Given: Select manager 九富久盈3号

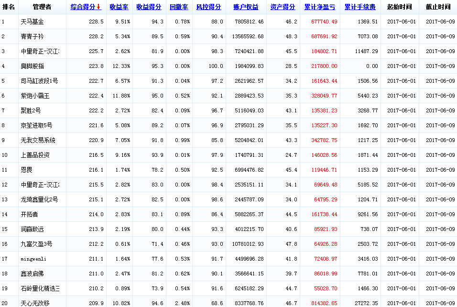Looking at the screenshot, I should tap(36, 244).
